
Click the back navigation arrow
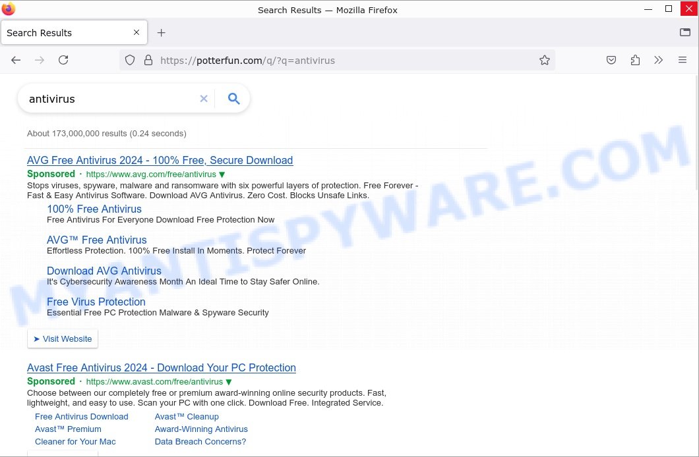click(x=16, y=60)
